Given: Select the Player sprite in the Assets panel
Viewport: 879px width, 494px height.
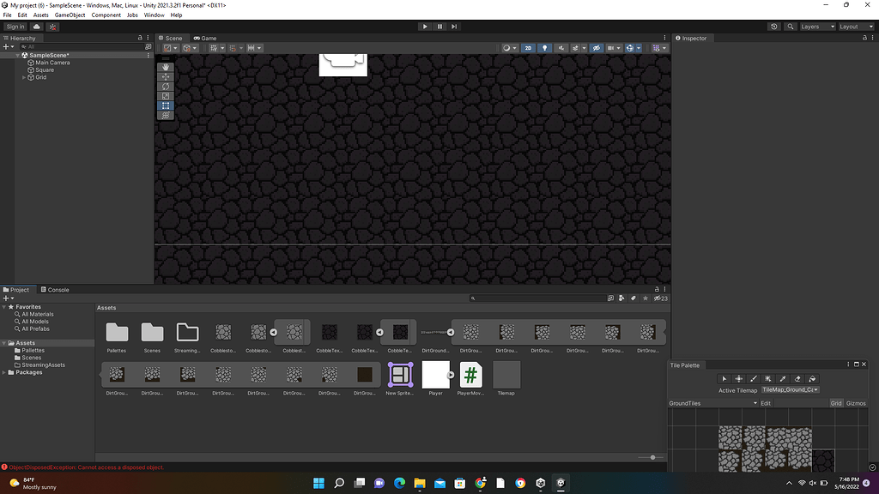Looking at the screenshot, I should [x=435, y=376].
